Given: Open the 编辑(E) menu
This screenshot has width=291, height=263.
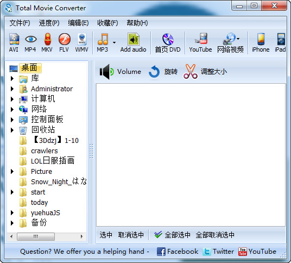Looking at the screenshot, I should (x=78, y=23).
